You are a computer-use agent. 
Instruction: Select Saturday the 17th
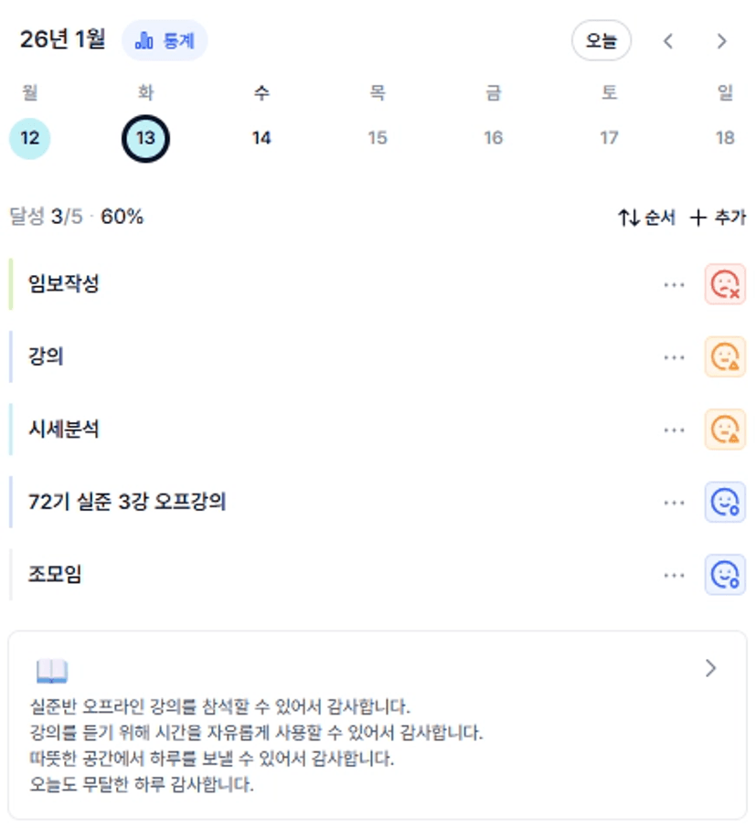pos(609,139)
